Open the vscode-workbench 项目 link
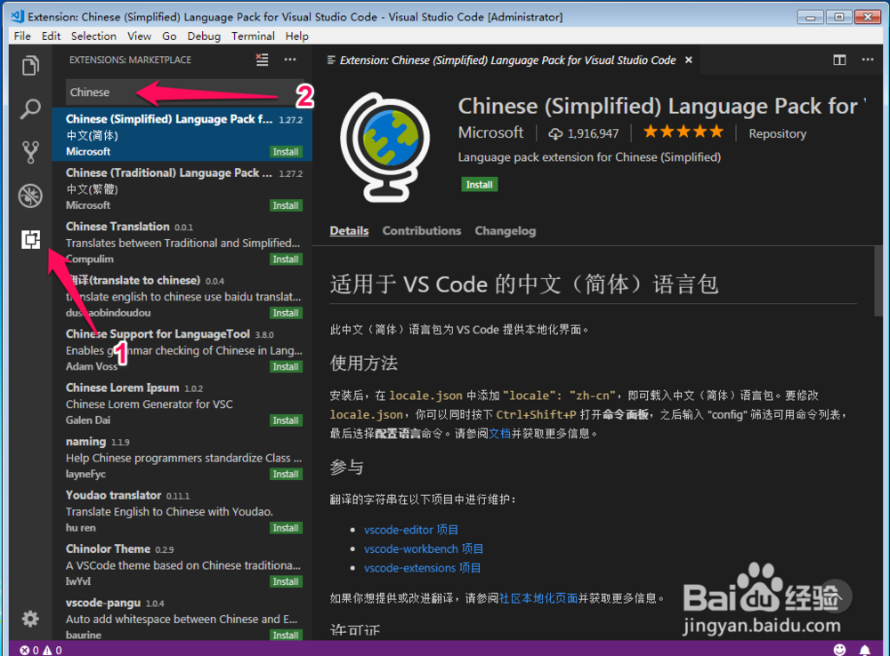The image size is (890, 656). (x=424, y=548)
